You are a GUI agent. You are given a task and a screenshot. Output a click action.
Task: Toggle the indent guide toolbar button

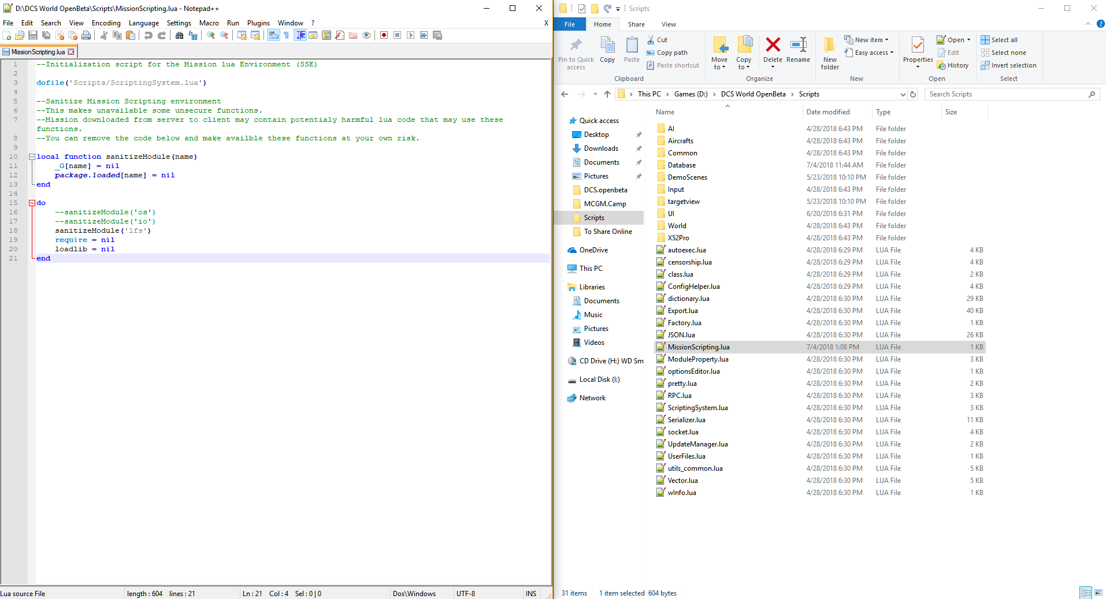[x=300, y=35]
